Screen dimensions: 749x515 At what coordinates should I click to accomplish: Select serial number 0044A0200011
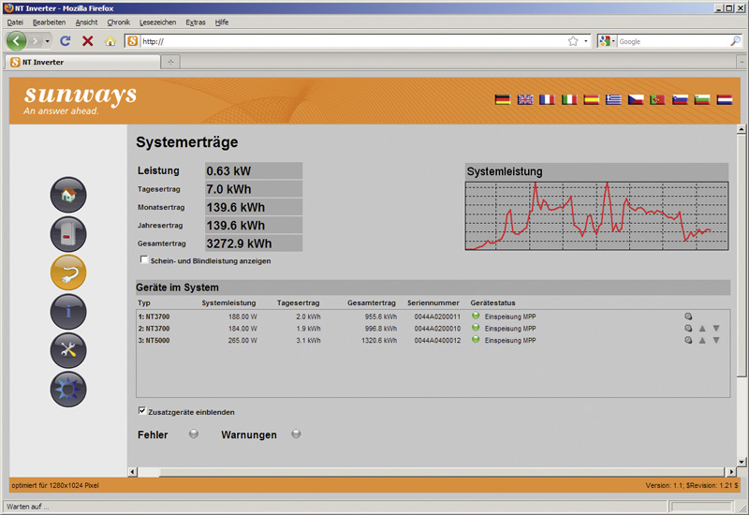click(437, 316)
